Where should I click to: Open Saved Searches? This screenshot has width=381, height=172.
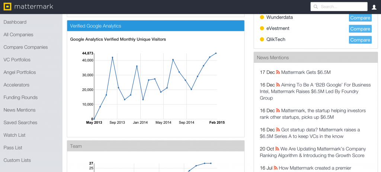pos(20,123)
